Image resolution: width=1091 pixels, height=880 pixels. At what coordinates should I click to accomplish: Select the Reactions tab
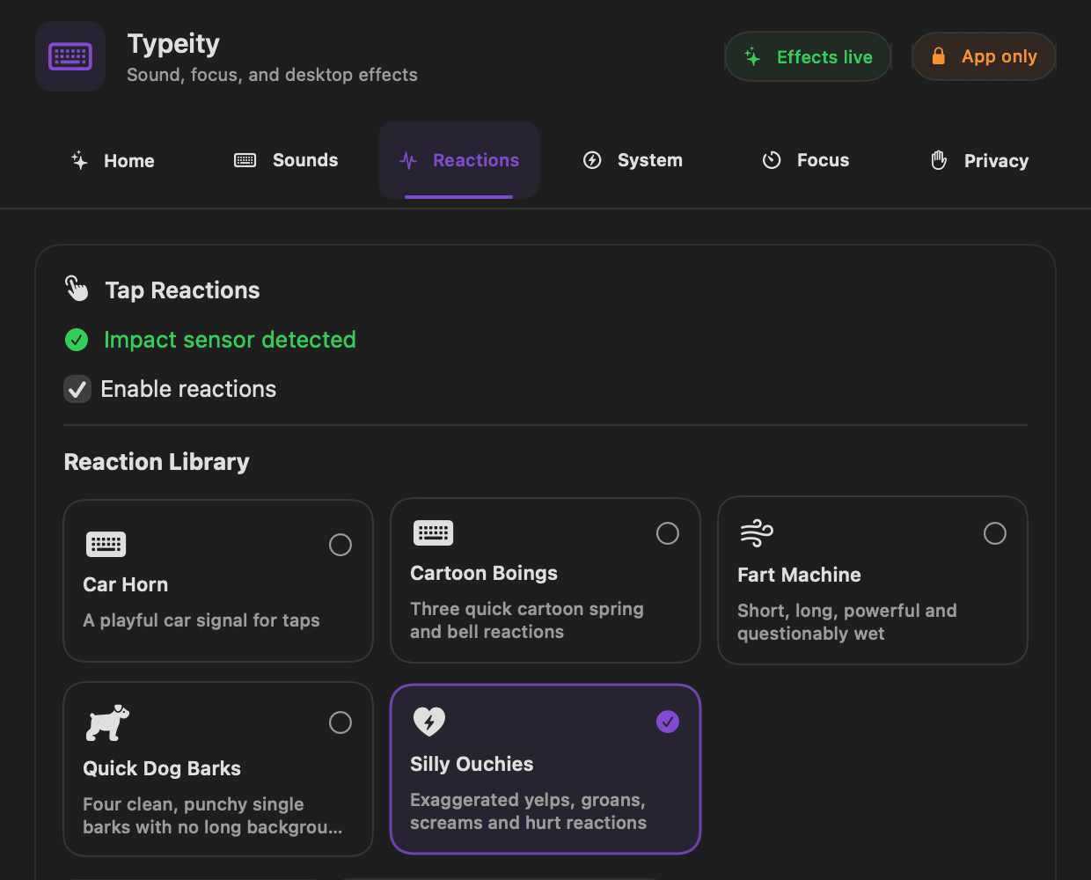458,160
